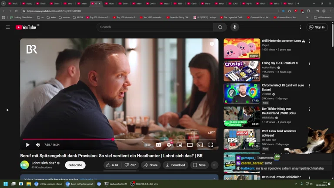Viewport: 334px width, 188px height.
Task: Start voice search with microphone icon
Action: click(234, 27)
